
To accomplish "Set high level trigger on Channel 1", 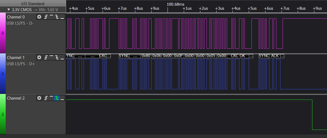I will 51,57.
